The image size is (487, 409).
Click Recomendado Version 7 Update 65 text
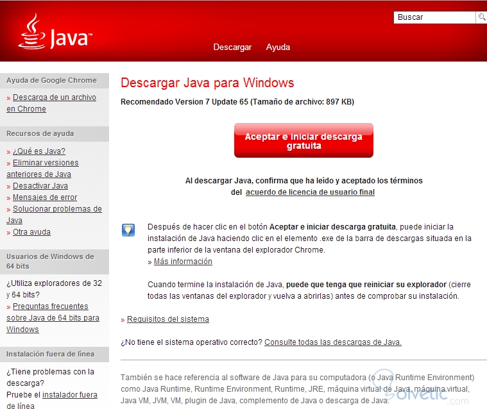(237, 102)
